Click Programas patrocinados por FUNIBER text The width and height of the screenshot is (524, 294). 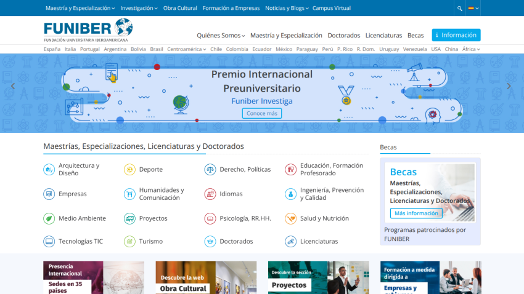tap(425, 234)
